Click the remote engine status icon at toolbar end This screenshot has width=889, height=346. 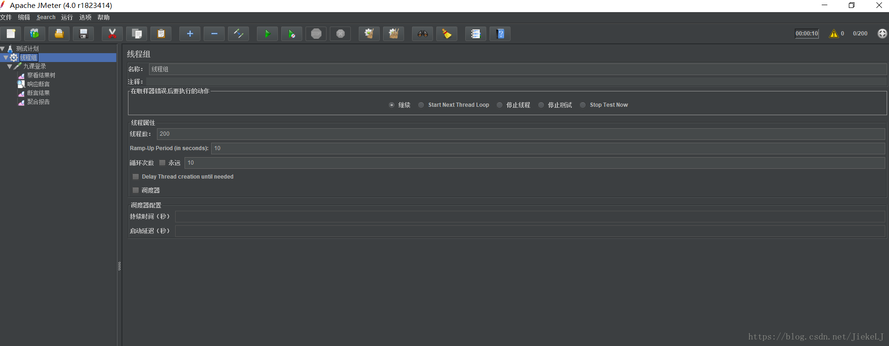(x=882, y=34)
